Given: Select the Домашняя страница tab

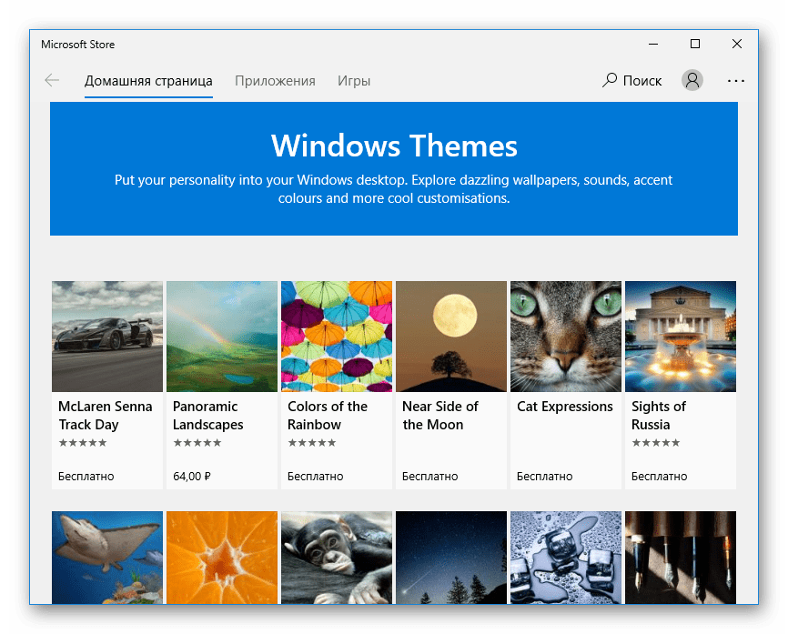Looking at the screenshot, I should click(x=148, y=81).
